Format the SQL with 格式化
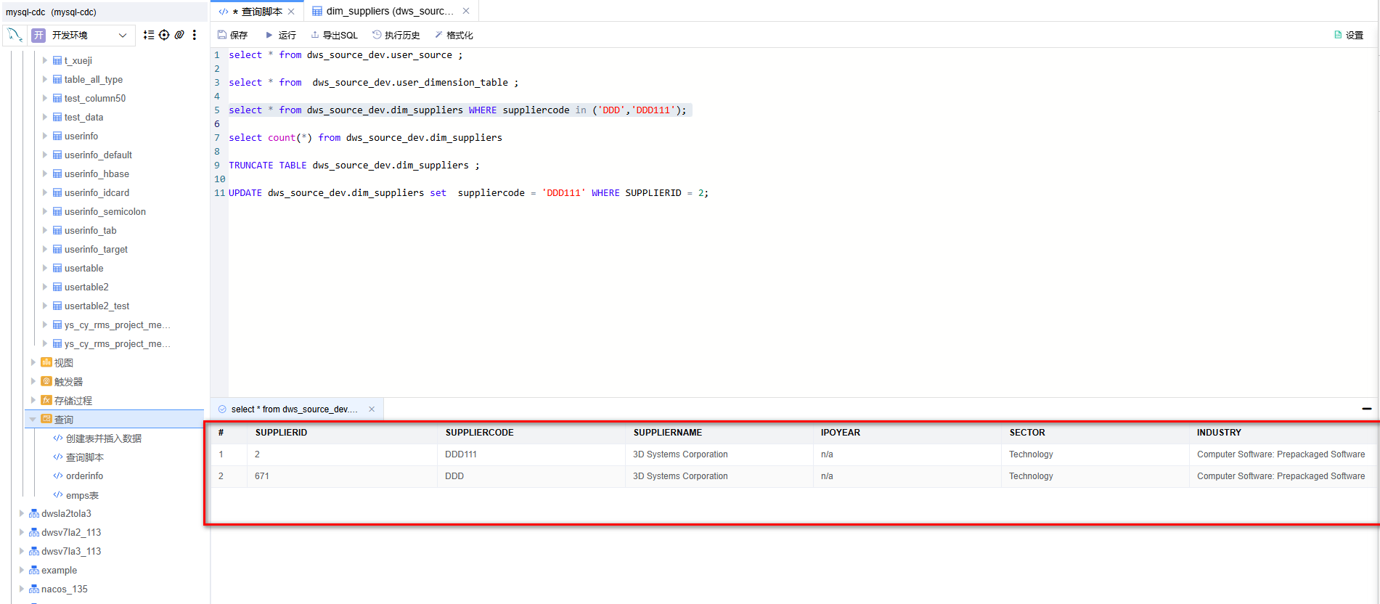Screen dimensions: 1380x604 point(454,35)
